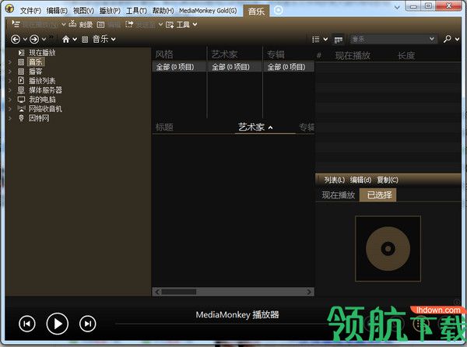The image size is (467, 347).
Task: Open the forward history dropdown arrow
Action: pyautogui.click(x=44, y=39)
